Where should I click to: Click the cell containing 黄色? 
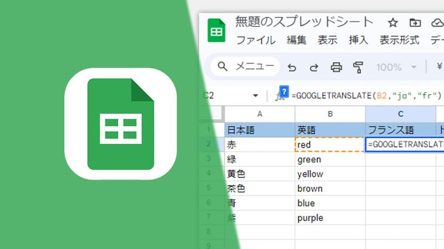coord(260,174)
